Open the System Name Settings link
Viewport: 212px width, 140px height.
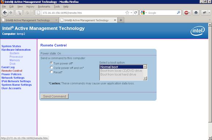pyautogui.click(x=16, y=85)
